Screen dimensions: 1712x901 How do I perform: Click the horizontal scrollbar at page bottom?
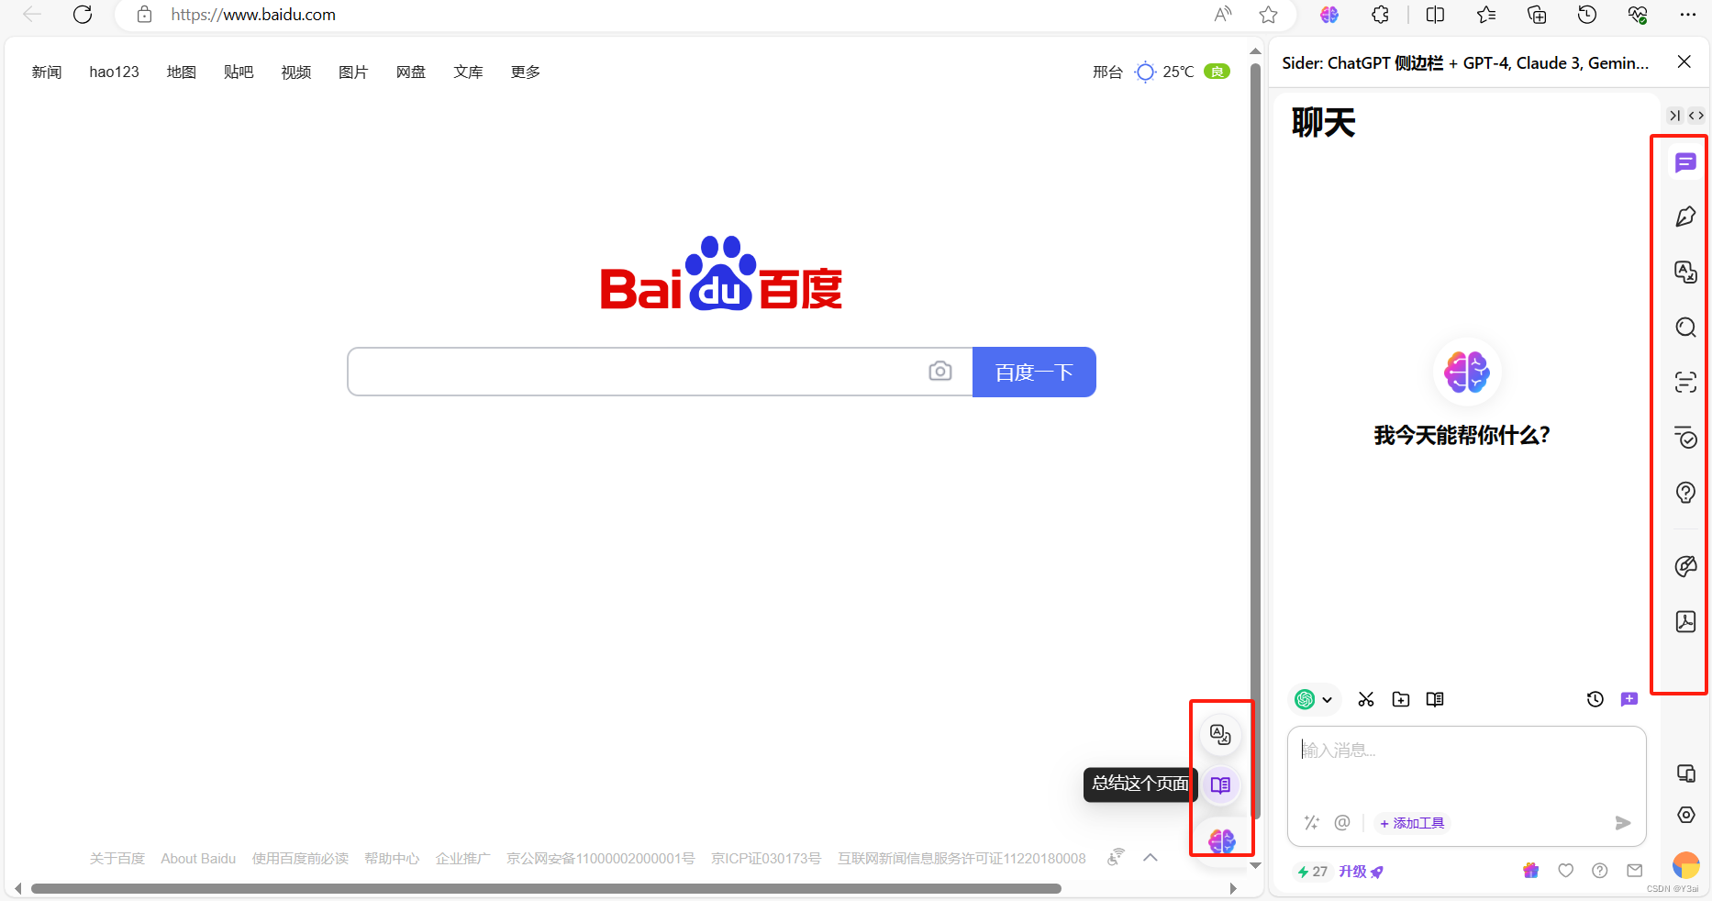pyautogui.click(x=546, y=888)
